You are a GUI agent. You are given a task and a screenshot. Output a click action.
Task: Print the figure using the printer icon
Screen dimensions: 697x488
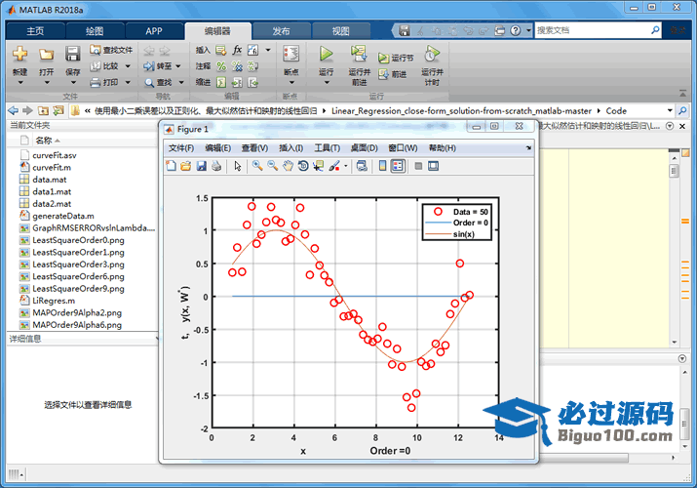click(216, 166)
